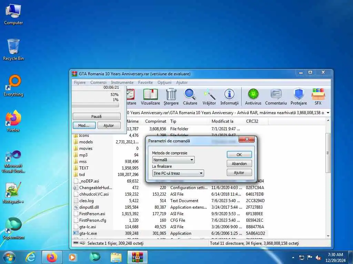Open Comenzi menu
Viewport: 353px width, 264px height.
click(98, 82)
